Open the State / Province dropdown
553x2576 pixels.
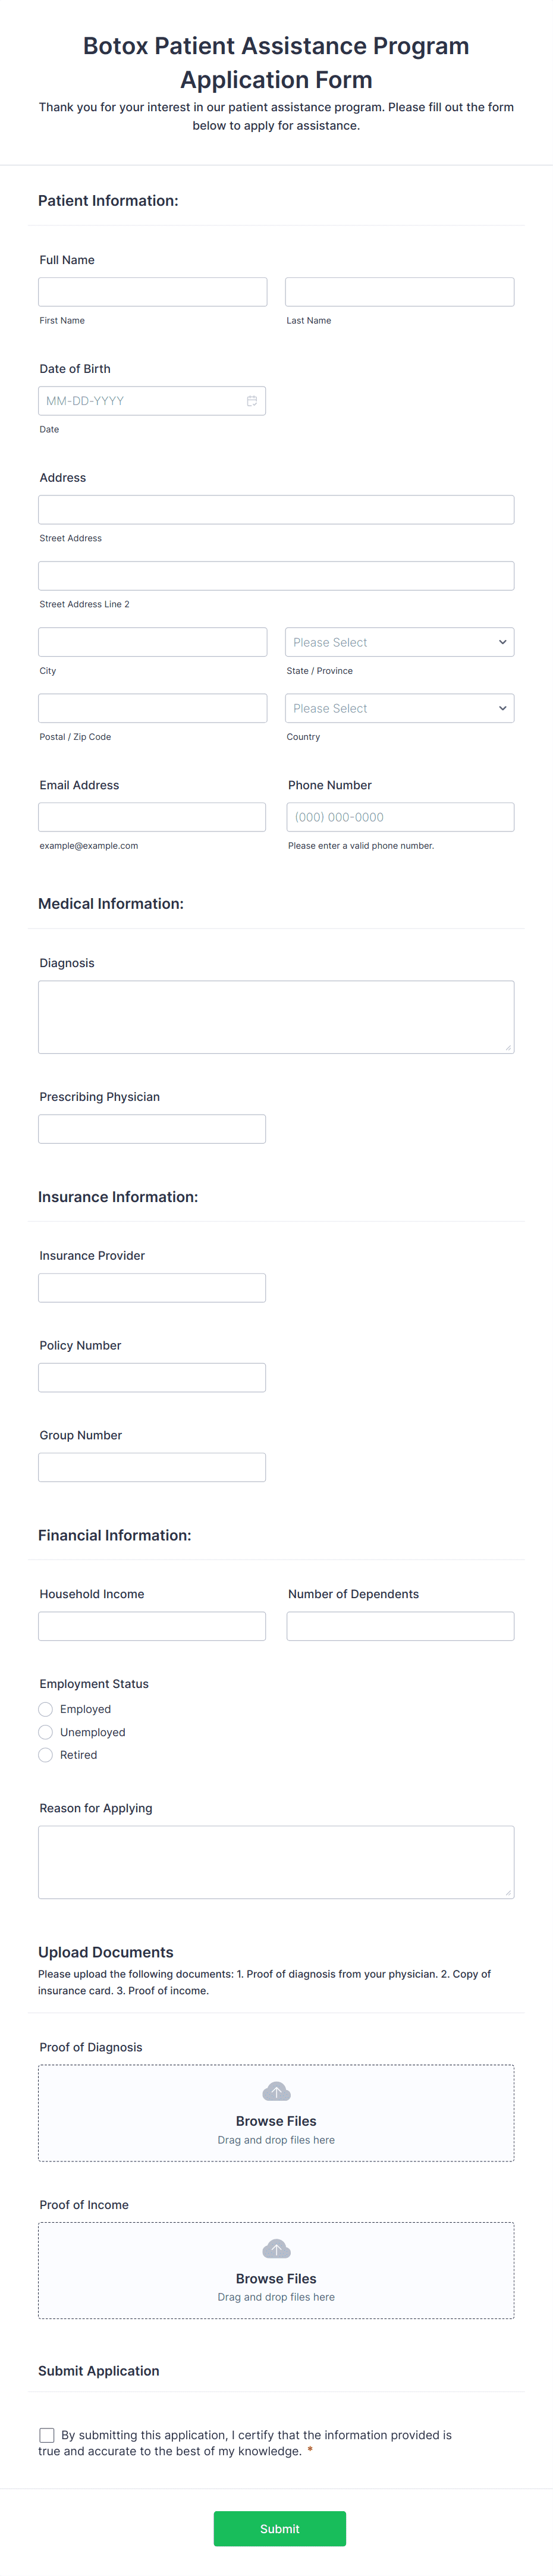click(x=399, y=641)
